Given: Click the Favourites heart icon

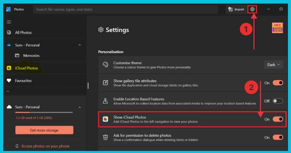Looking at the screenshot, I should pos(9,80).
